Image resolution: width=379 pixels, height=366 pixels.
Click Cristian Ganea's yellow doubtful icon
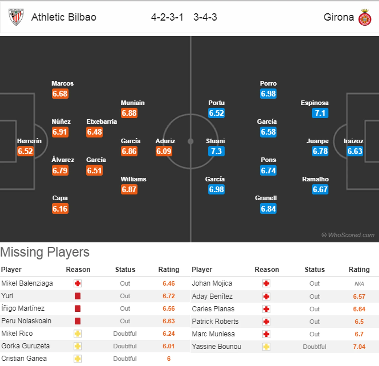78,359
